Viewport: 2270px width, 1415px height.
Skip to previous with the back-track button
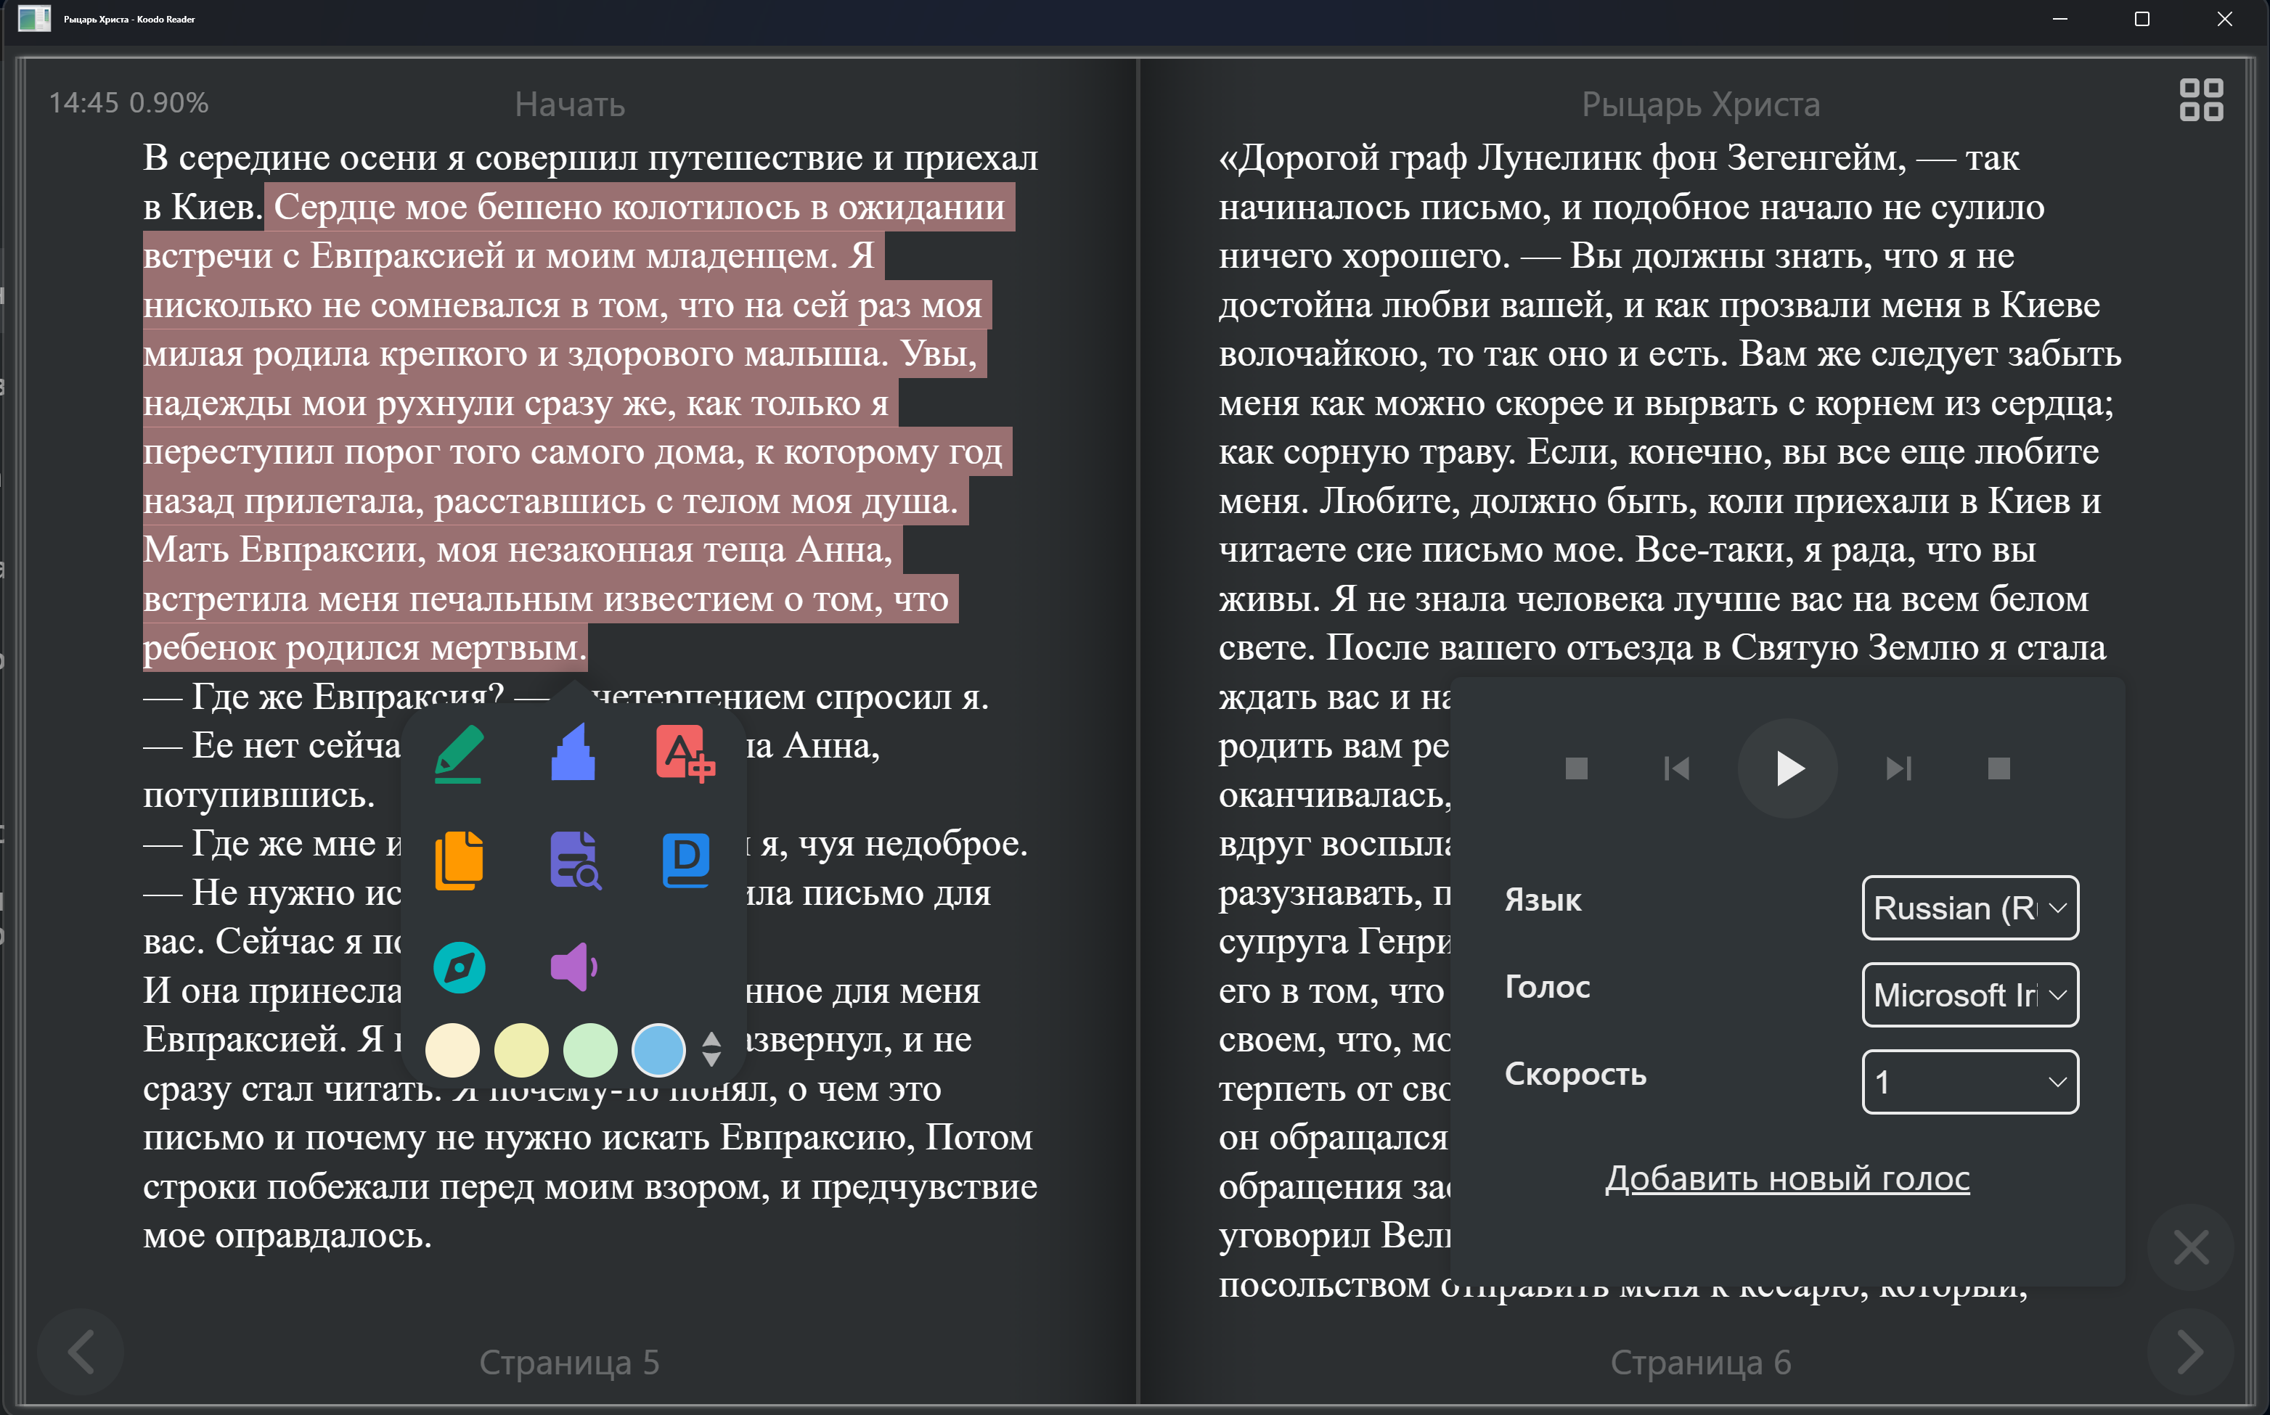(1676, 768)
